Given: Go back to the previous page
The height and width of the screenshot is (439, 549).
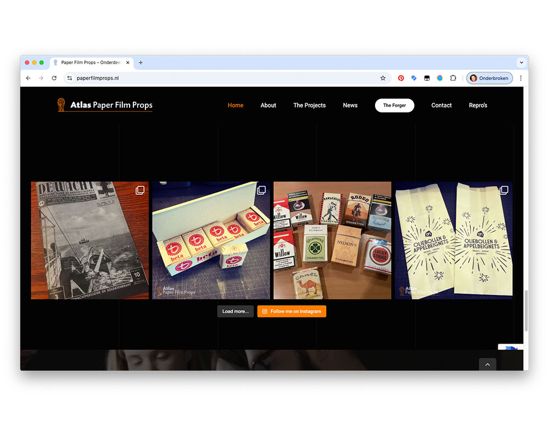Looking at the screenshot, I should pos(29,78).
